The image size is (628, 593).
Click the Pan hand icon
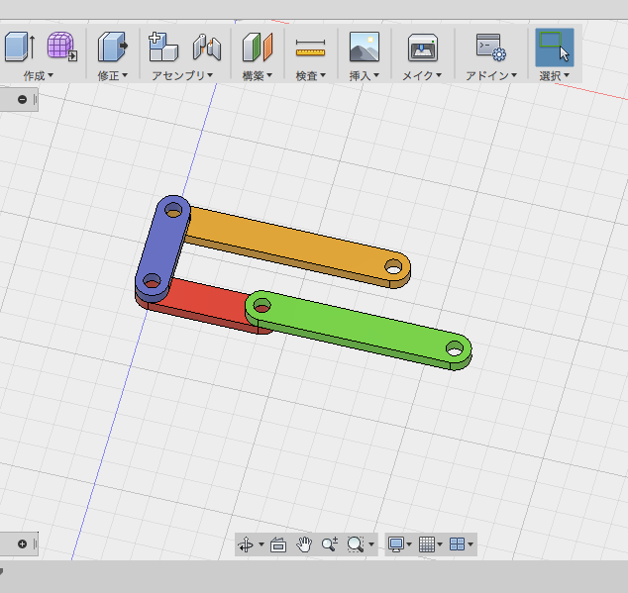point(304,544)
